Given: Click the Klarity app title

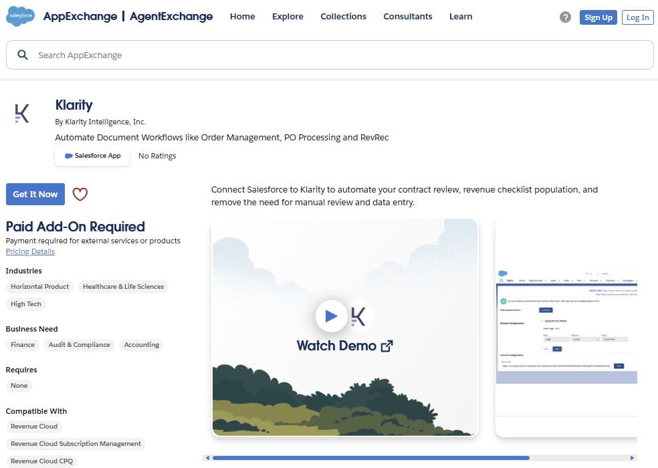Looking at the screenshot, I should (x=74, y=105).
